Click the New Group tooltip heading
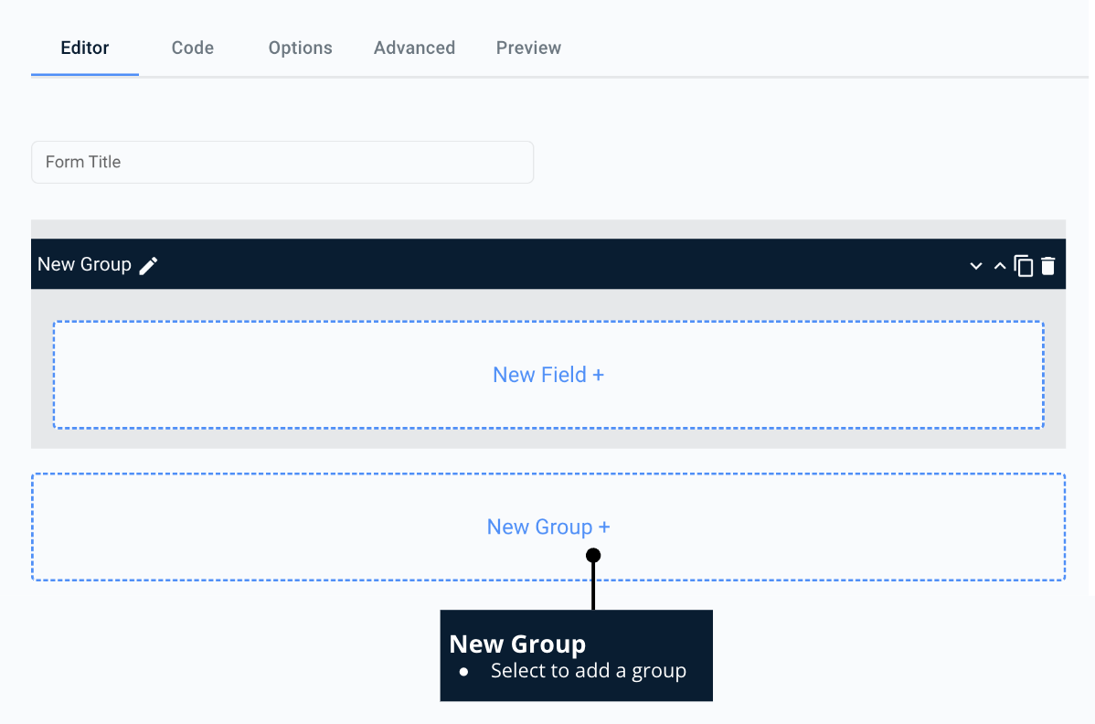 [517, 644]
